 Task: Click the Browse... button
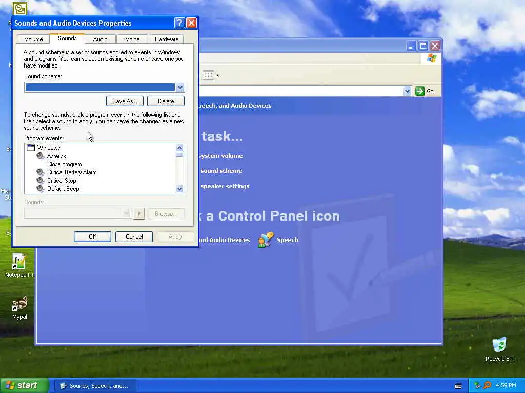click(166, 213)
